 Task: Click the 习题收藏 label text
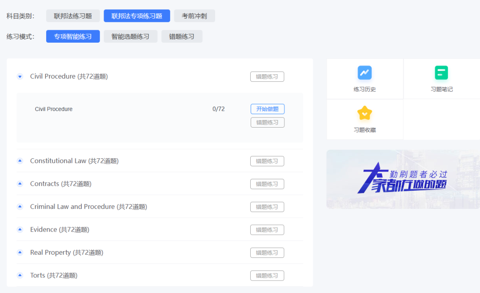click(x=364, y=130)
